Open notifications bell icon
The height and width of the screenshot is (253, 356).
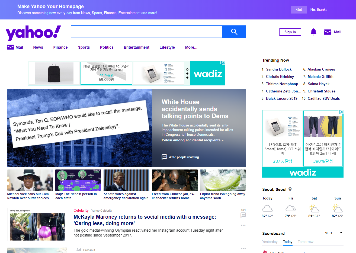coord(313,32)
